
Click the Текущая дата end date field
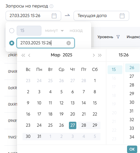101,16
